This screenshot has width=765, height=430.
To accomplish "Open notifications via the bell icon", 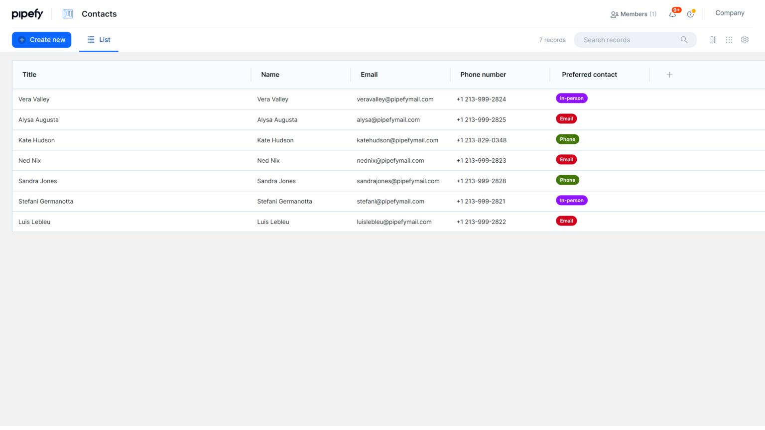I will point(671,14).
